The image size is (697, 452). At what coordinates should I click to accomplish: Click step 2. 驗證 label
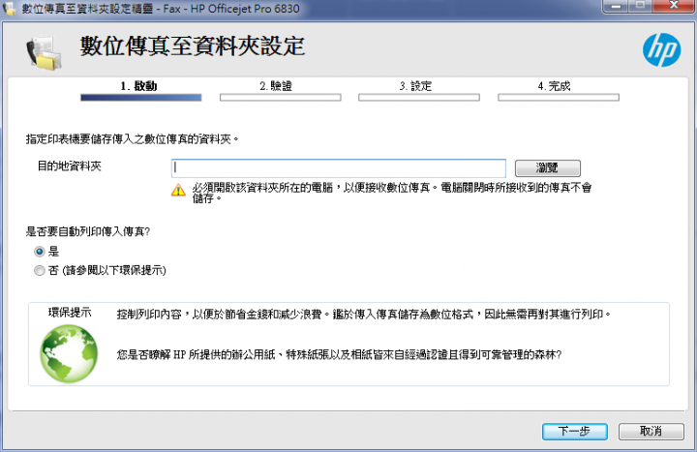point(276,86)
